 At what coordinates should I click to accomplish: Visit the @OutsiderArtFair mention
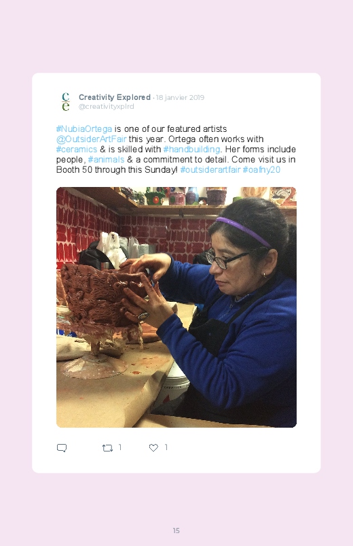coord(92,139)
